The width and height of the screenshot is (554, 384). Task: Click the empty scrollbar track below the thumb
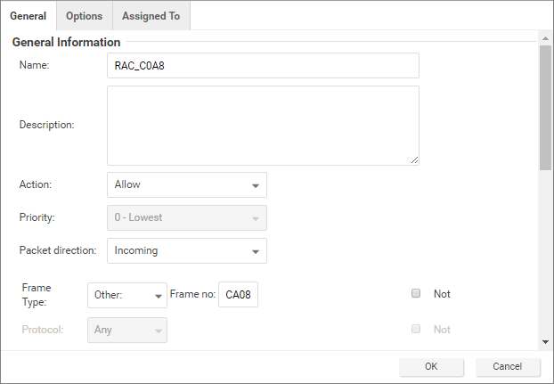[x=544, y=258]
